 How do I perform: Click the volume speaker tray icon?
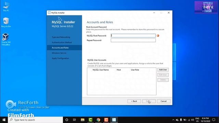(x=193, y=120)
